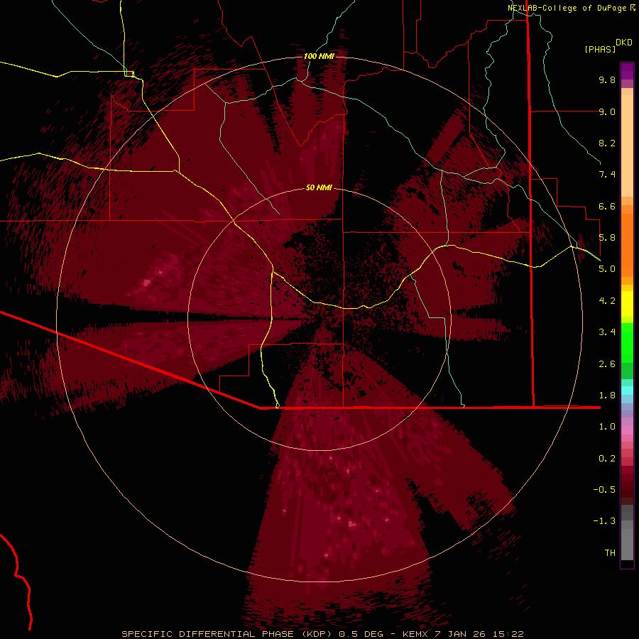This screenshot has height=639, width=639.
Task: Click the 9.8 scale value
Action: pos(607,80)
